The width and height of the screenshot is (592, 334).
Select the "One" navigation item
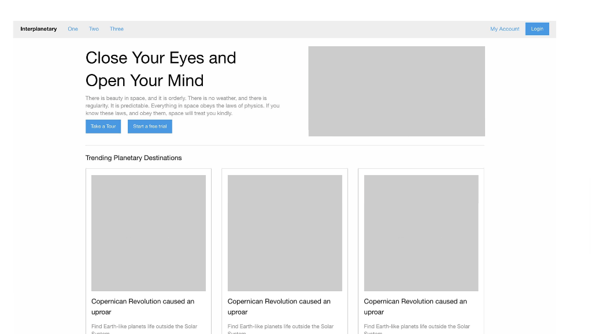(x=73, y=29)
